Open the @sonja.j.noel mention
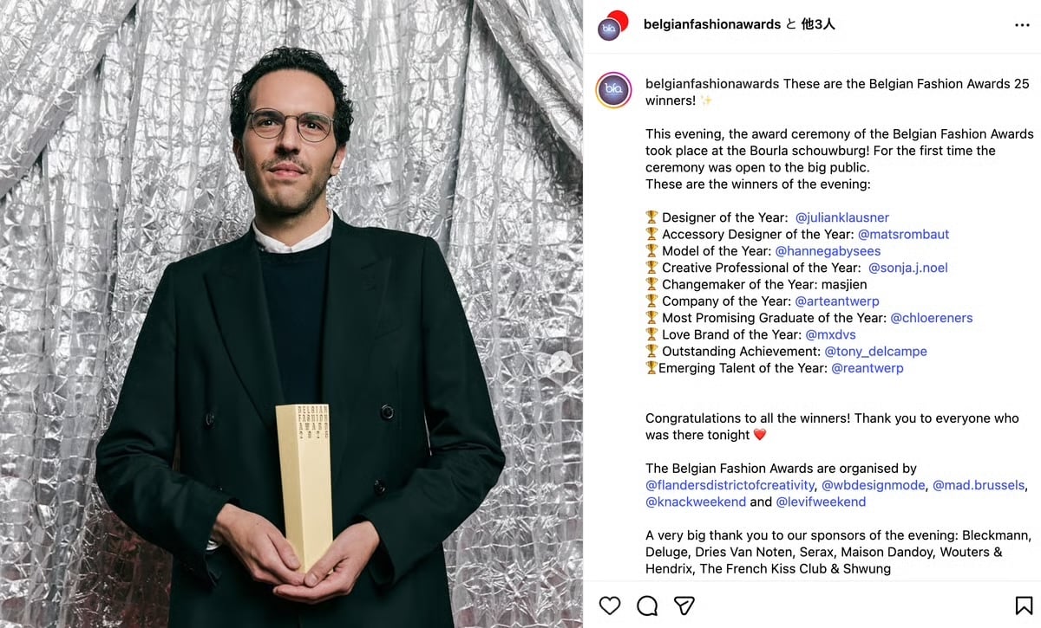This screenshot has width=1041, height=628. point(908,268)
